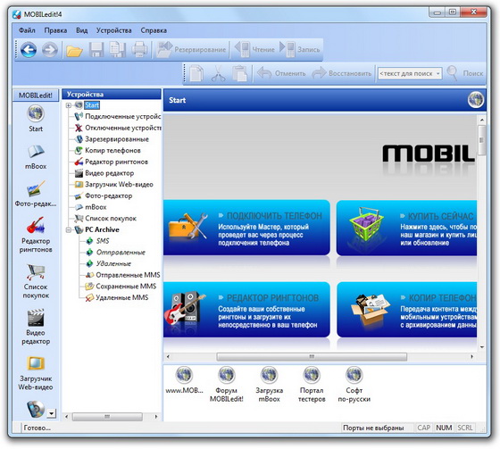Screen dimensions: 500x449
Task: Open the Файл menu
Action: (x=27, y=30)
